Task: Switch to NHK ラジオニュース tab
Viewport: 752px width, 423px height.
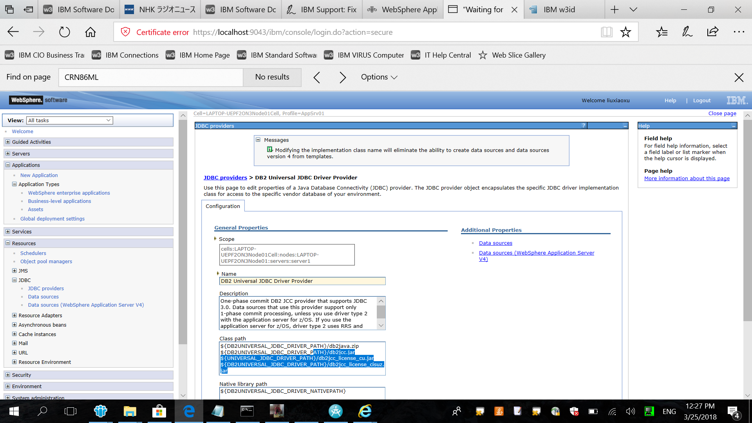Action: point(160,10)
